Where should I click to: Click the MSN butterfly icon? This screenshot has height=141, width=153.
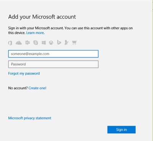67,43
